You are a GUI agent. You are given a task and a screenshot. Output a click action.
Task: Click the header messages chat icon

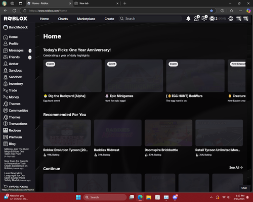[204, 18]
